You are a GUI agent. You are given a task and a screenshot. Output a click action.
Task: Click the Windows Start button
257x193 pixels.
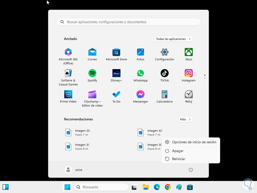click(x=67, y=187)
